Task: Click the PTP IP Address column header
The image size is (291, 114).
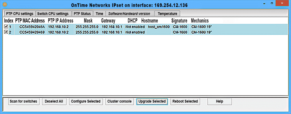Action: [61, 20]
